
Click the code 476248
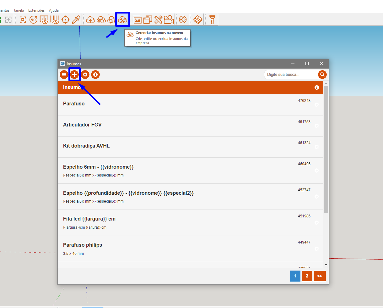tap(304, 101)
